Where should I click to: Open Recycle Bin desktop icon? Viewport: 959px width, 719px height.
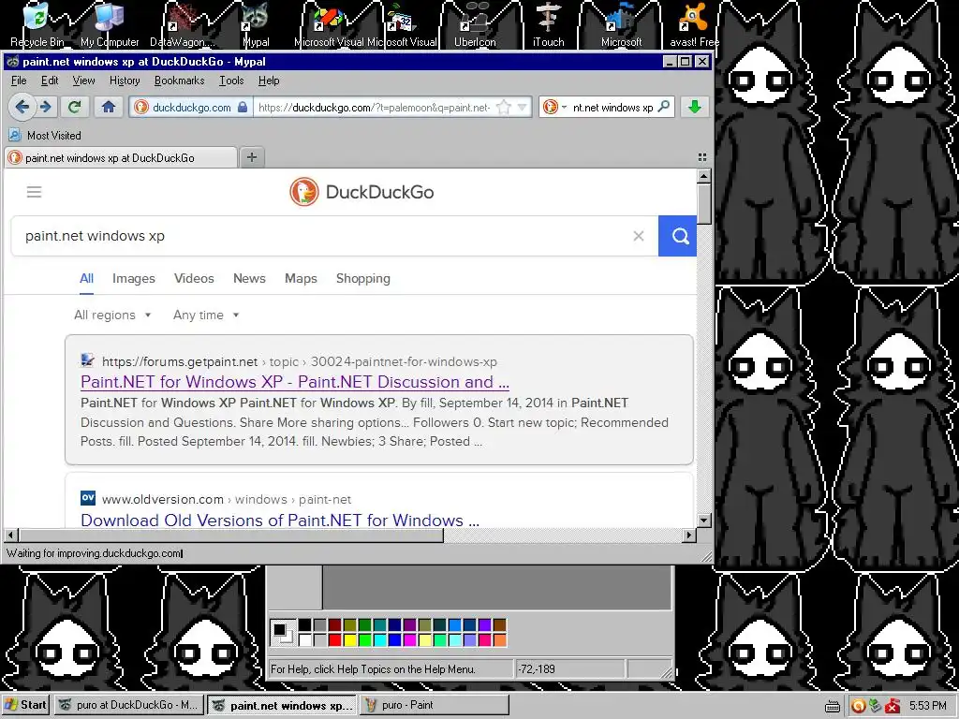tap(37, 25)
